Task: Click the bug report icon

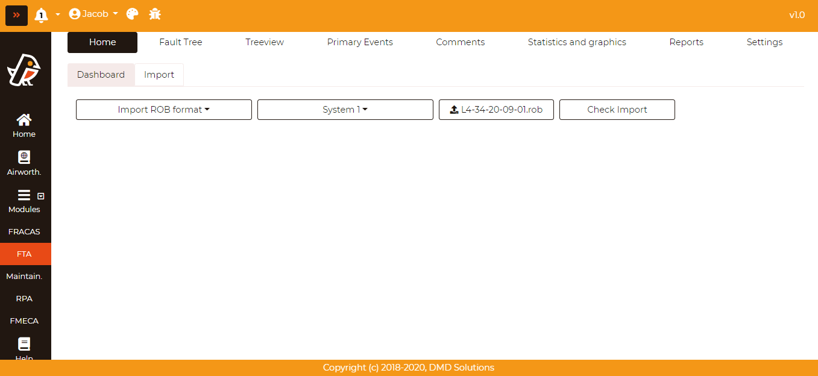Action: (x=155, y=14)
